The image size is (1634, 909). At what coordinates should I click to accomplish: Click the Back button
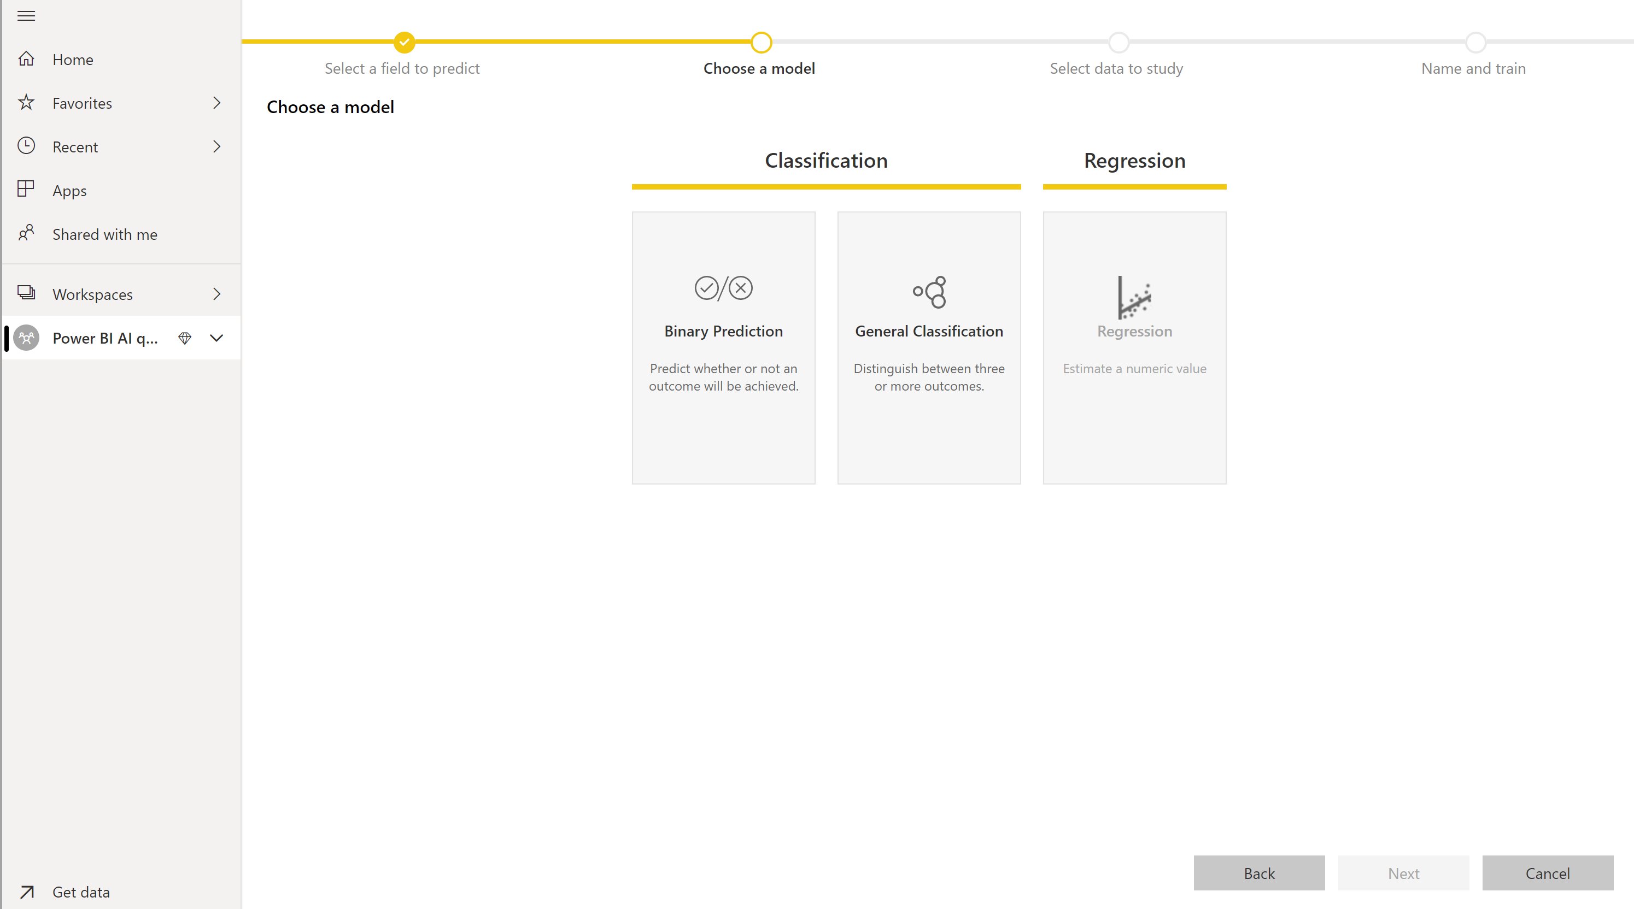pyautogui.click(x=1259, y=873)
